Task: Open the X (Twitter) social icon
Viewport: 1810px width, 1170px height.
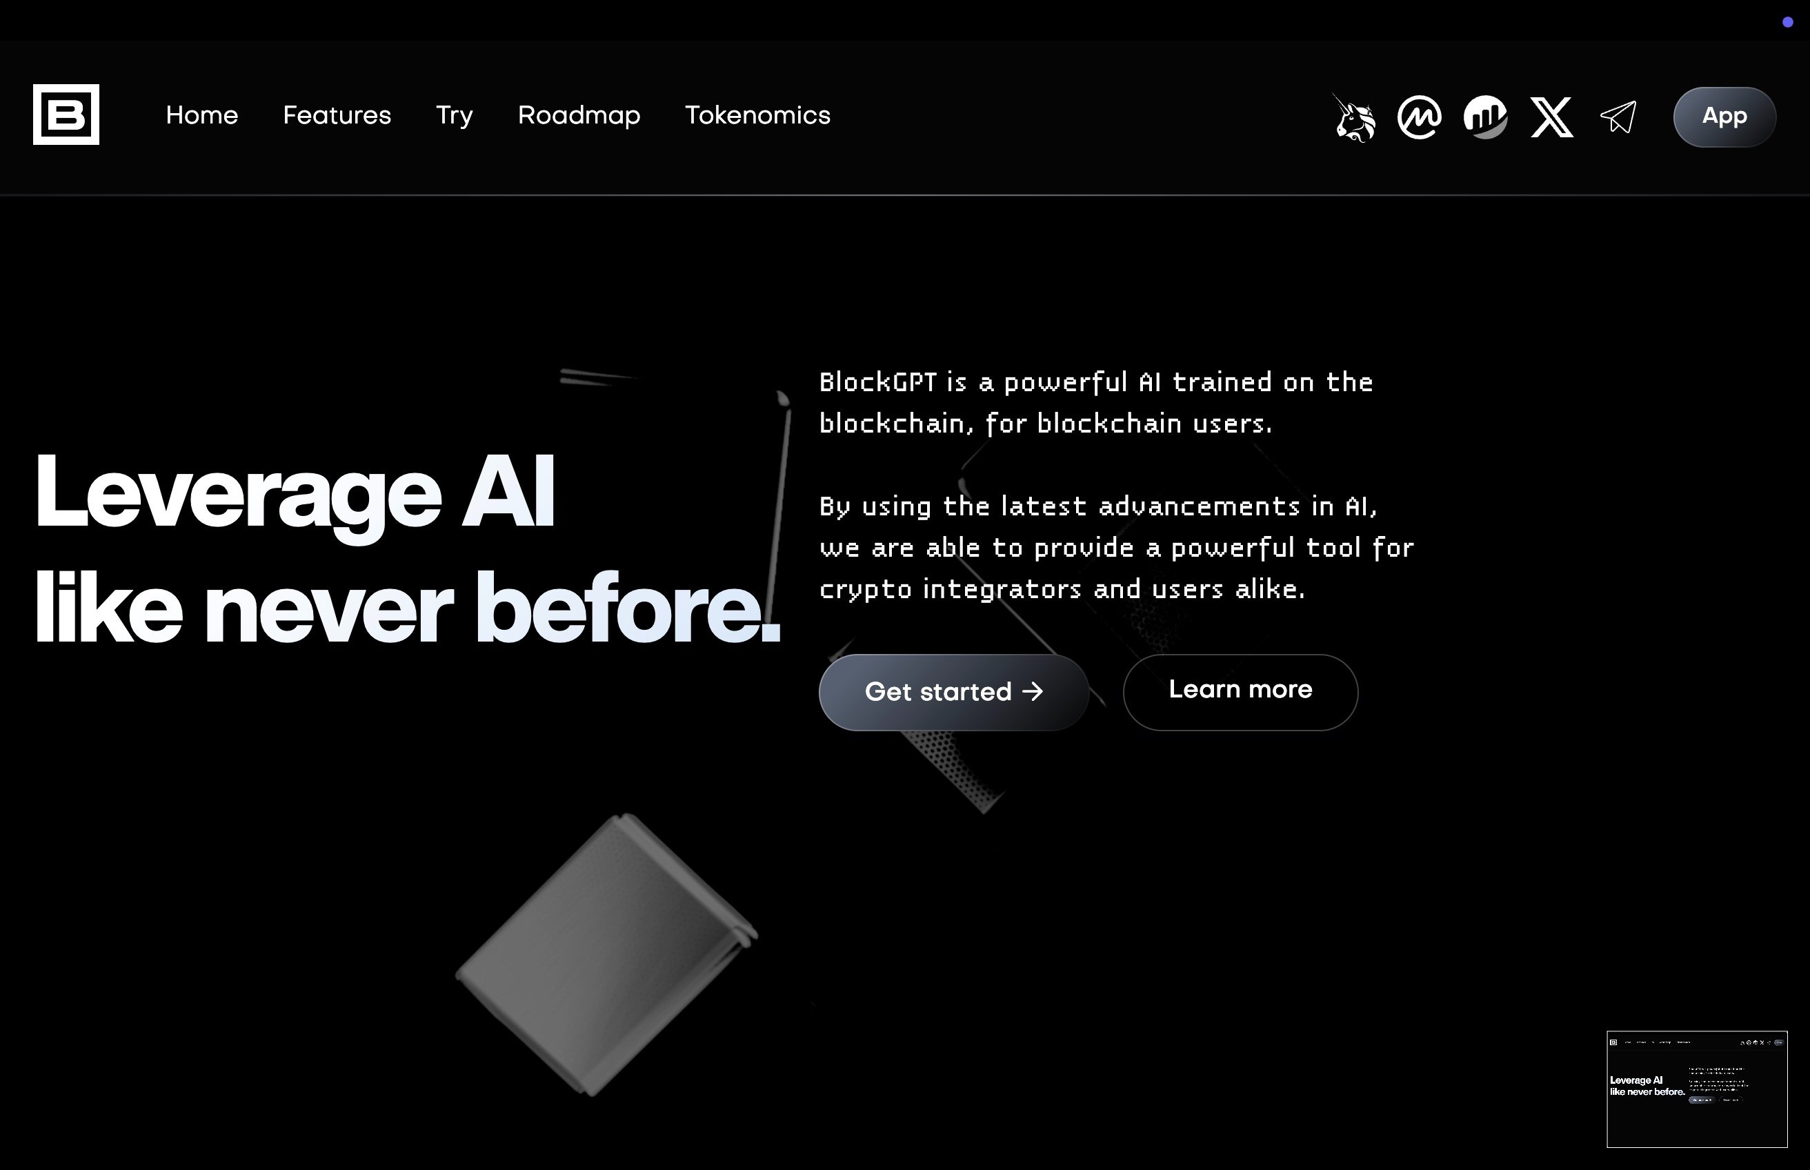Action: point(1550,116)
